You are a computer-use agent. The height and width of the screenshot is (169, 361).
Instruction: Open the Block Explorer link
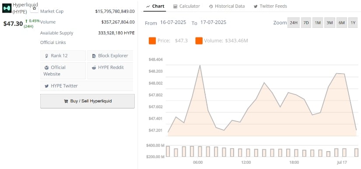pos(110,56)
